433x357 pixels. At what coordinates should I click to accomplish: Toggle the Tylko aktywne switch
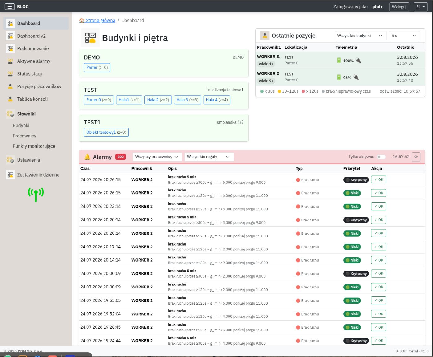click(x=381, y=157)
